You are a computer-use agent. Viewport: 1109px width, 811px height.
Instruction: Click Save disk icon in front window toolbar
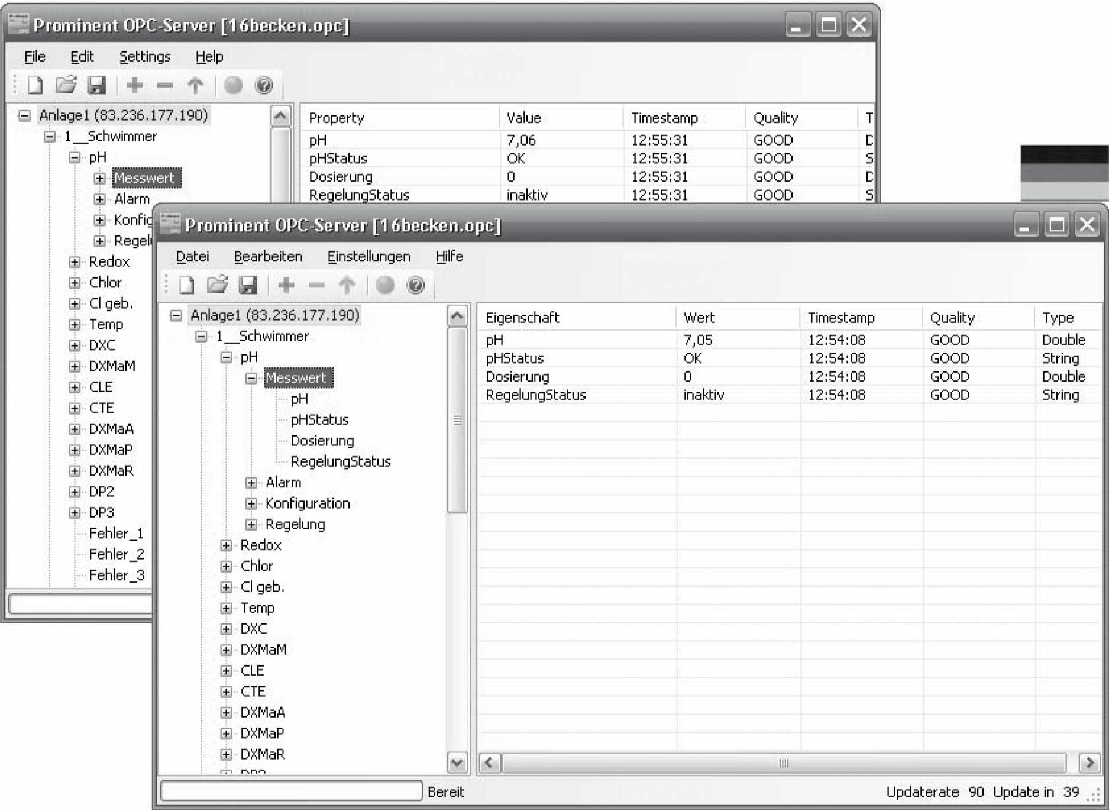pos(248,286)
